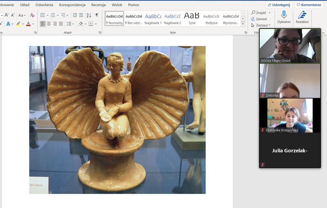
Task: Select Dominika Krzewińska video tile
Action: pyautogui.click(x=290, y=116)
